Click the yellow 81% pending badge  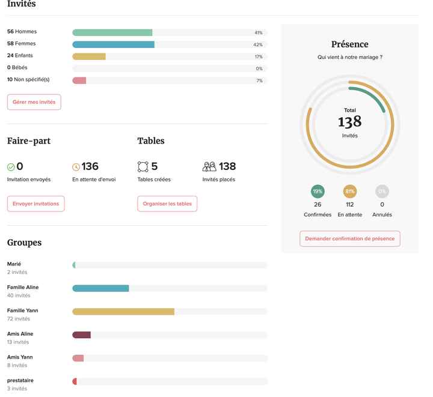350,192
